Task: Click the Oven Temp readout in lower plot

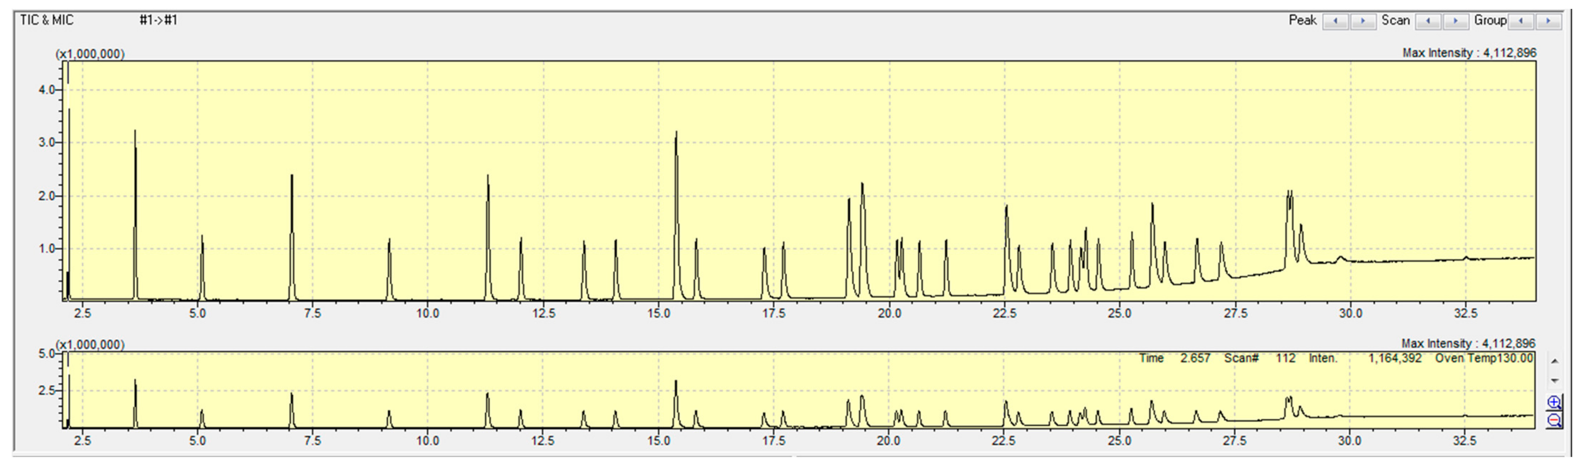Action: pyautogui.click(x=1483, y=358)
